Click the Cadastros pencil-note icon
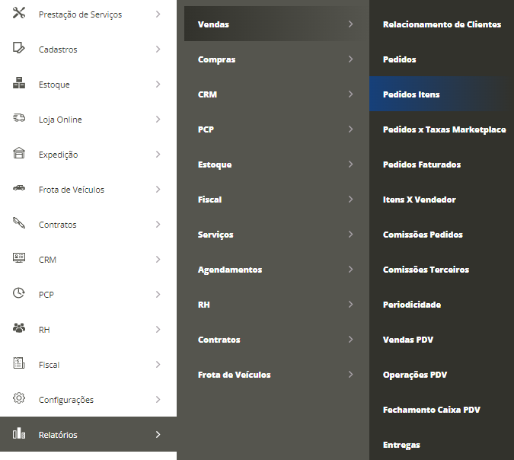This screenshot has height=460, width=514. [x=19, y=50]
